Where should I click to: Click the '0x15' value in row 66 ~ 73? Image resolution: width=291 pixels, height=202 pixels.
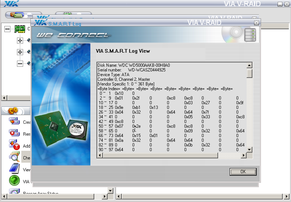point(136,136)
